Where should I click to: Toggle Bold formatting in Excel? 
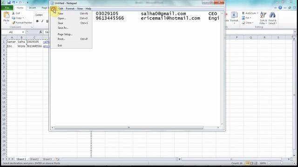pyautogui.click(x=37, y=21)
